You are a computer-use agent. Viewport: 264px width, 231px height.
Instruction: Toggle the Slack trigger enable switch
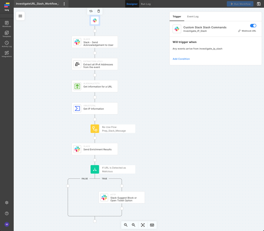point(253,26)
